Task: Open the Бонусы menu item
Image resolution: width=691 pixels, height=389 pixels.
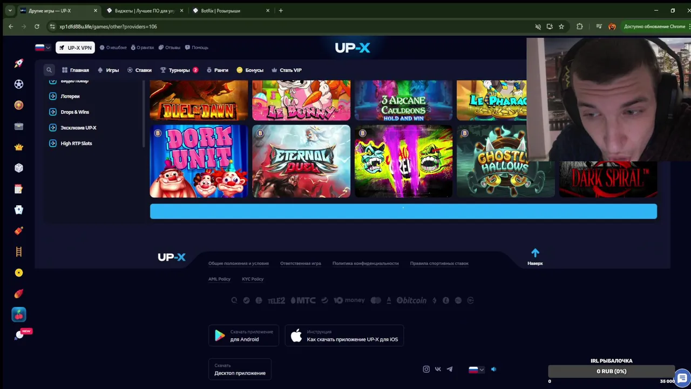Action: coord(250,70)
